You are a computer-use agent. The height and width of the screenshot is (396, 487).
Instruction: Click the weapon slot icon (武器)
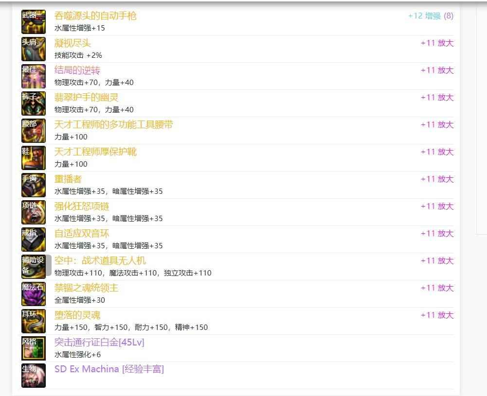[x=34, y=22]
